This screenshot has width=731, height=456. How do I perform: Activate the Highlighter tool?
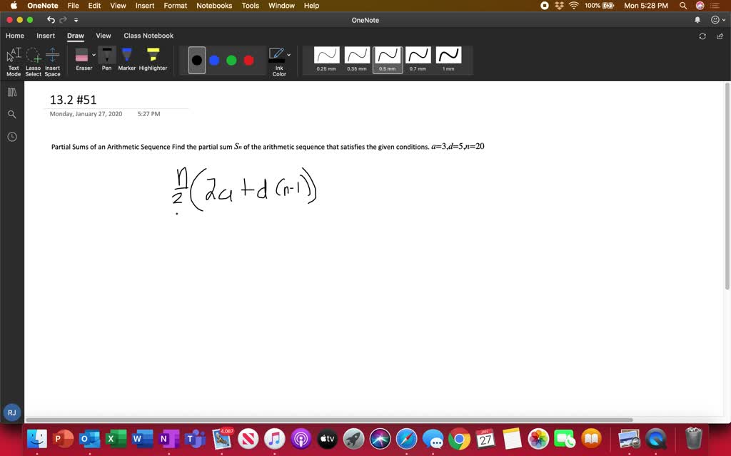pos(153,56)
